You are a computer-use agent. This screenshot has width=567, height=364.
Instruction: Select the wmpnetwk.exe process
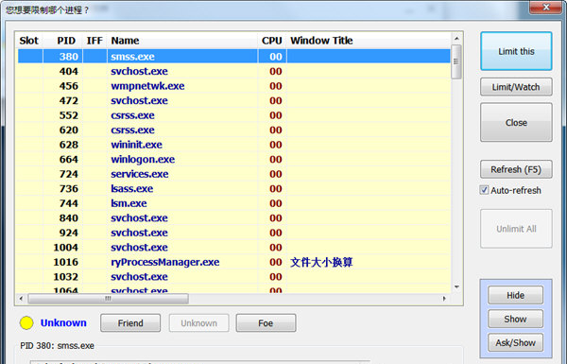tap(234, 86)
